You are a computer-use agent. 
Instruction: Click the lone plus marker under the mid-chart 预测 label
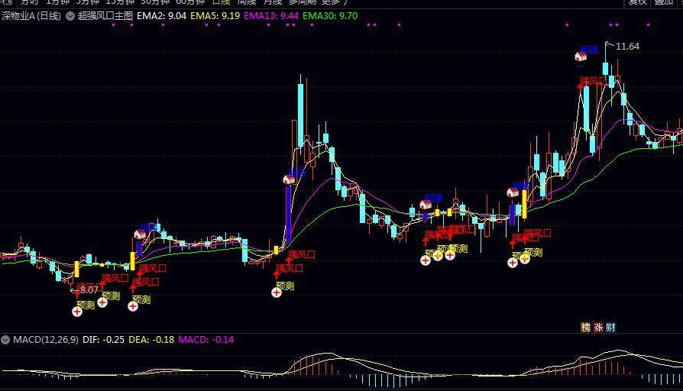pos(277,292)
